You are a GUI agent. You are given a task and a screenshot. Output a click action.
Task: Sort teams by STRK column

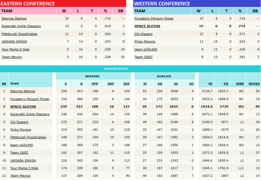[x=241, y=84]
